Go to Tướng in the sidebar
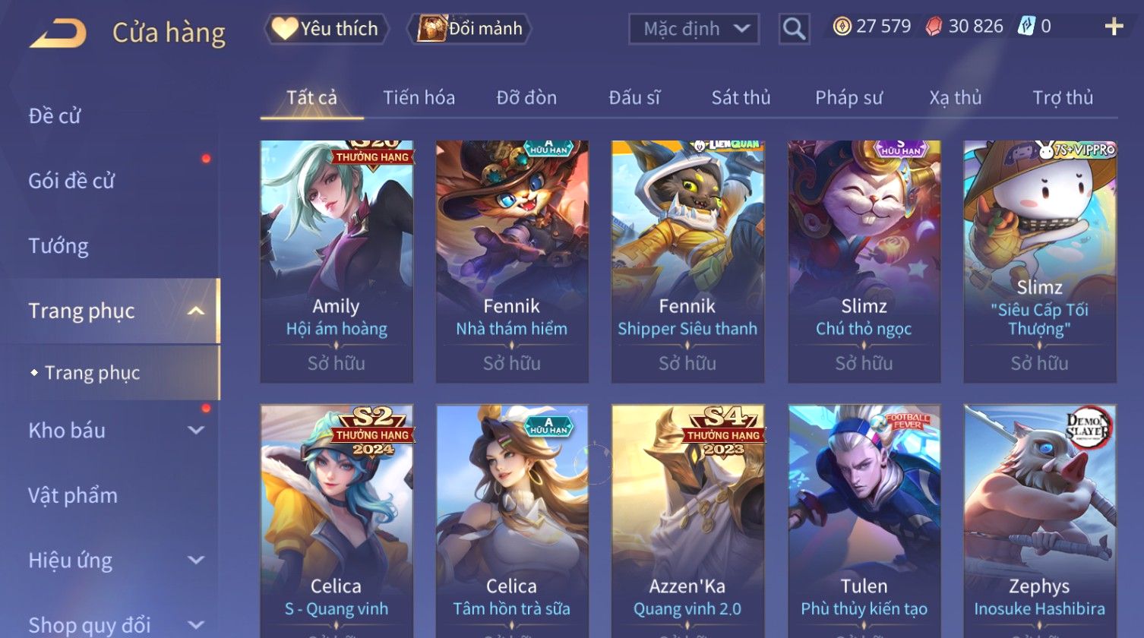 58,246
